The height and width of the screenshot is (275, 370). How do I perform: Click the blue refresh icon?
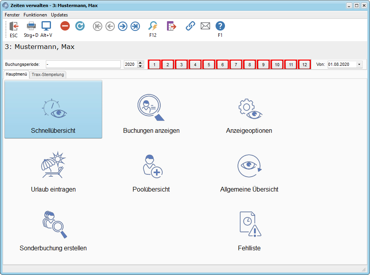click(80, 26)
